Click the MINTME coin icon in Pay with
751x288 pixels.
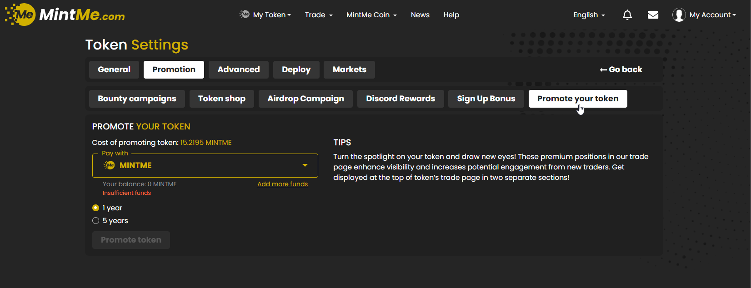coord(109,165)
